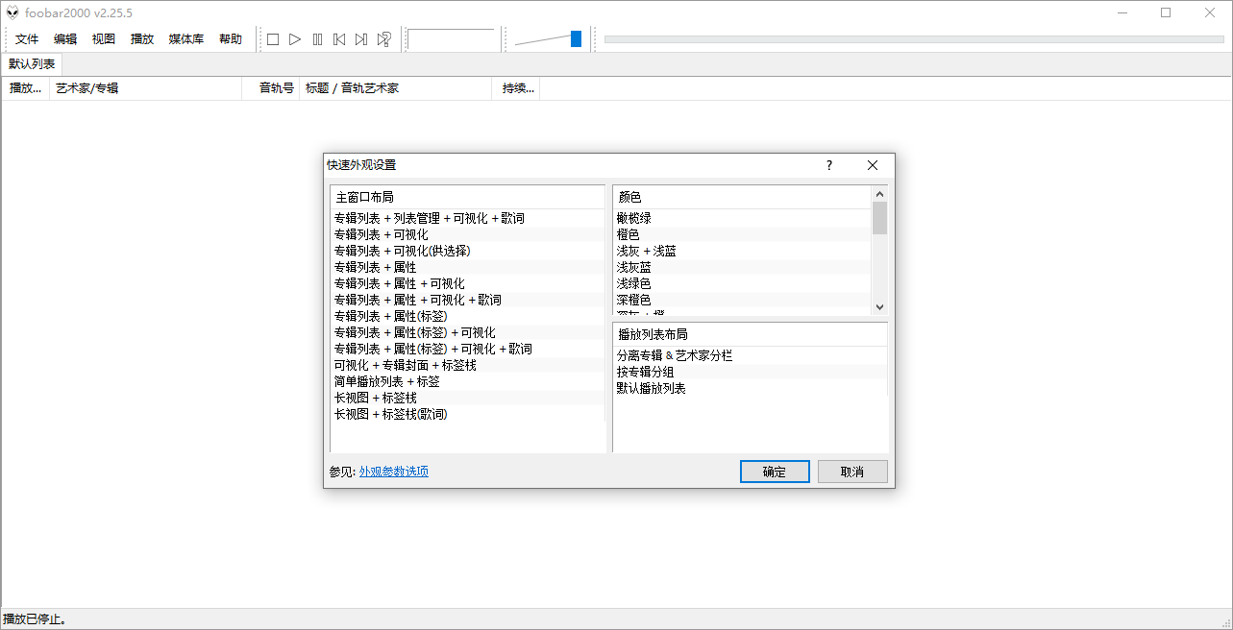Screen dimensions: 1233x630
Task: Click the Random playback icon
Action: click(383, 38)
